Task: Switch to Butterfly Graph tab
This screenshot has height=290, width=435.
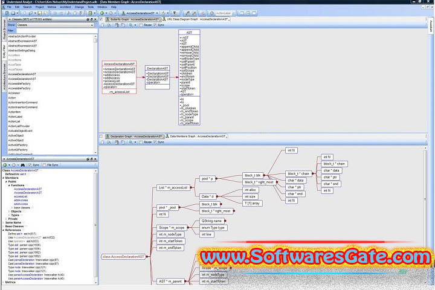Action: (133, 19)
